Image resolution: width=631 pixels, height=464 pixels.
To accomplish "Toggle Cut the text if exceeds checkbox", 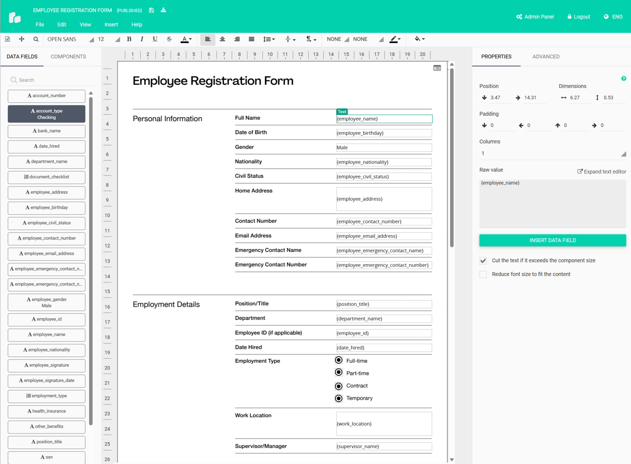I will (x=483, y=261).
